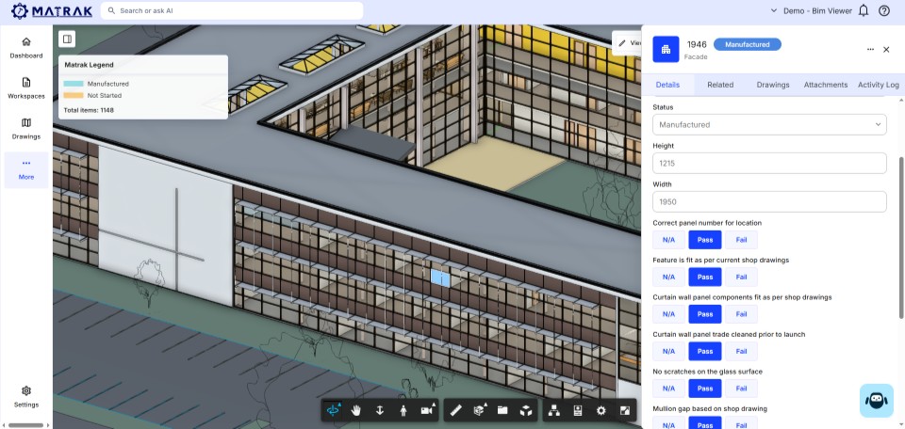905x429 pixels.
Task: View the Activity Log tab
Action: pos(878,85)
